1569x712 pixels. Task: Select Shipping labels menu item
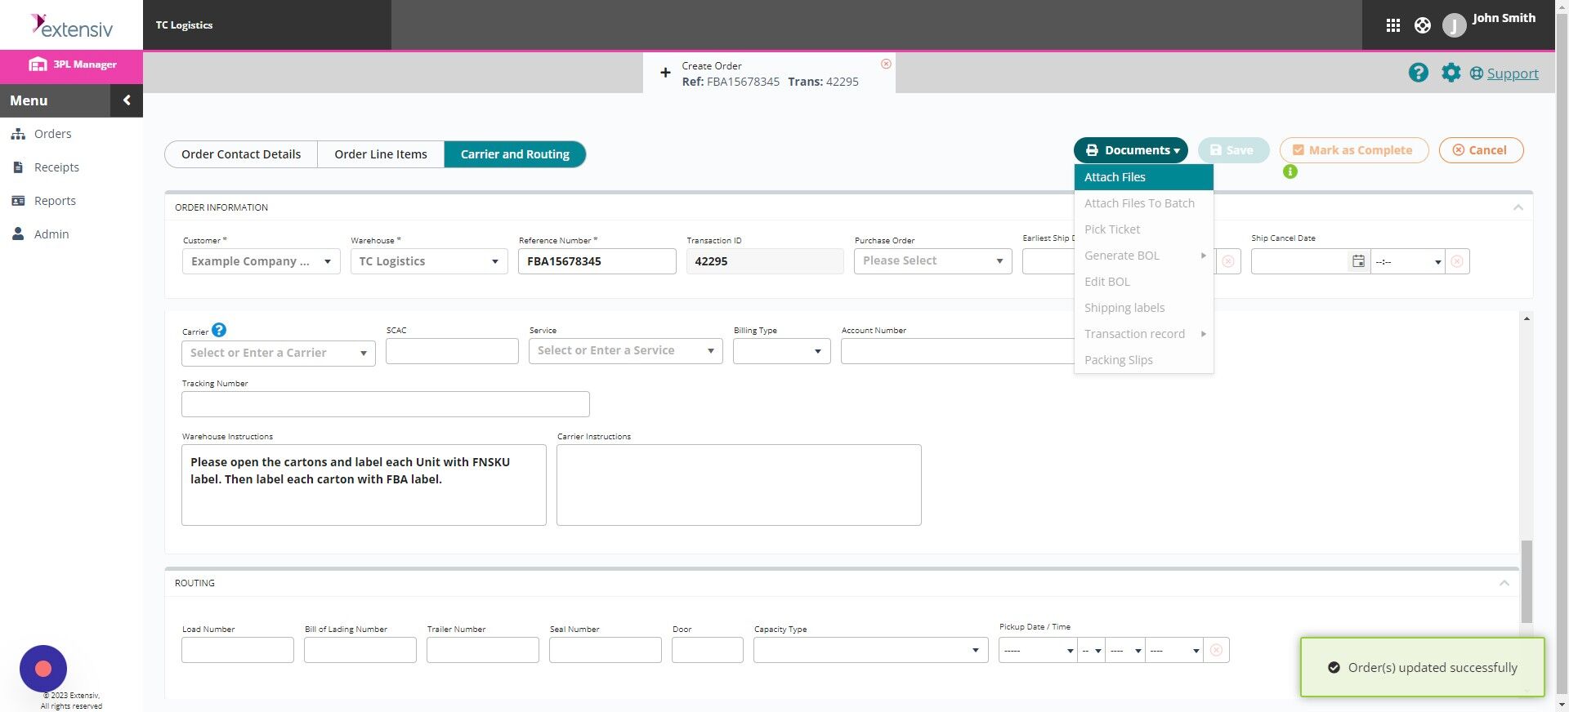(1144, 308)
